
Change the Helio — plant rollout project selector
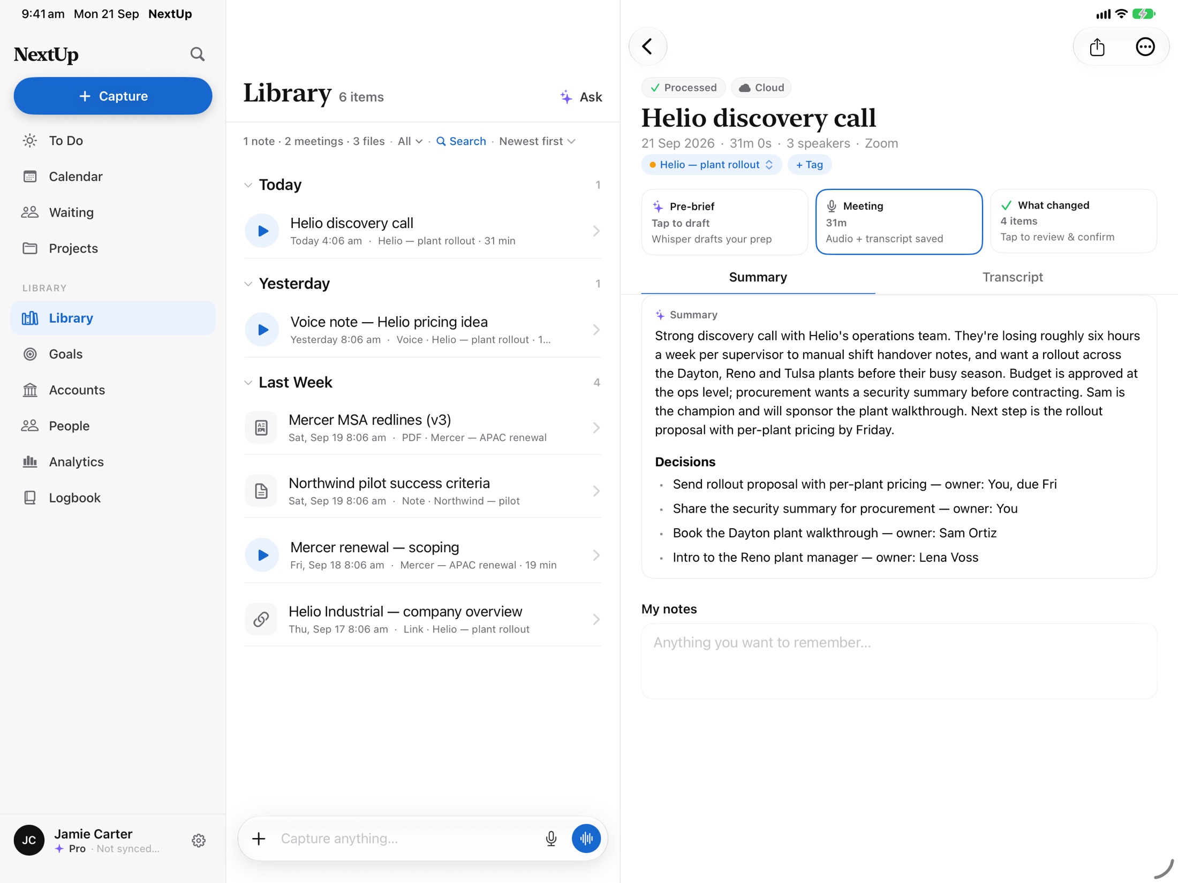click(x=711, y=165)
